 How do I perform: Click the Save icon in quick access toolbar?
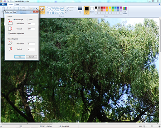click(x=5, y=1)
